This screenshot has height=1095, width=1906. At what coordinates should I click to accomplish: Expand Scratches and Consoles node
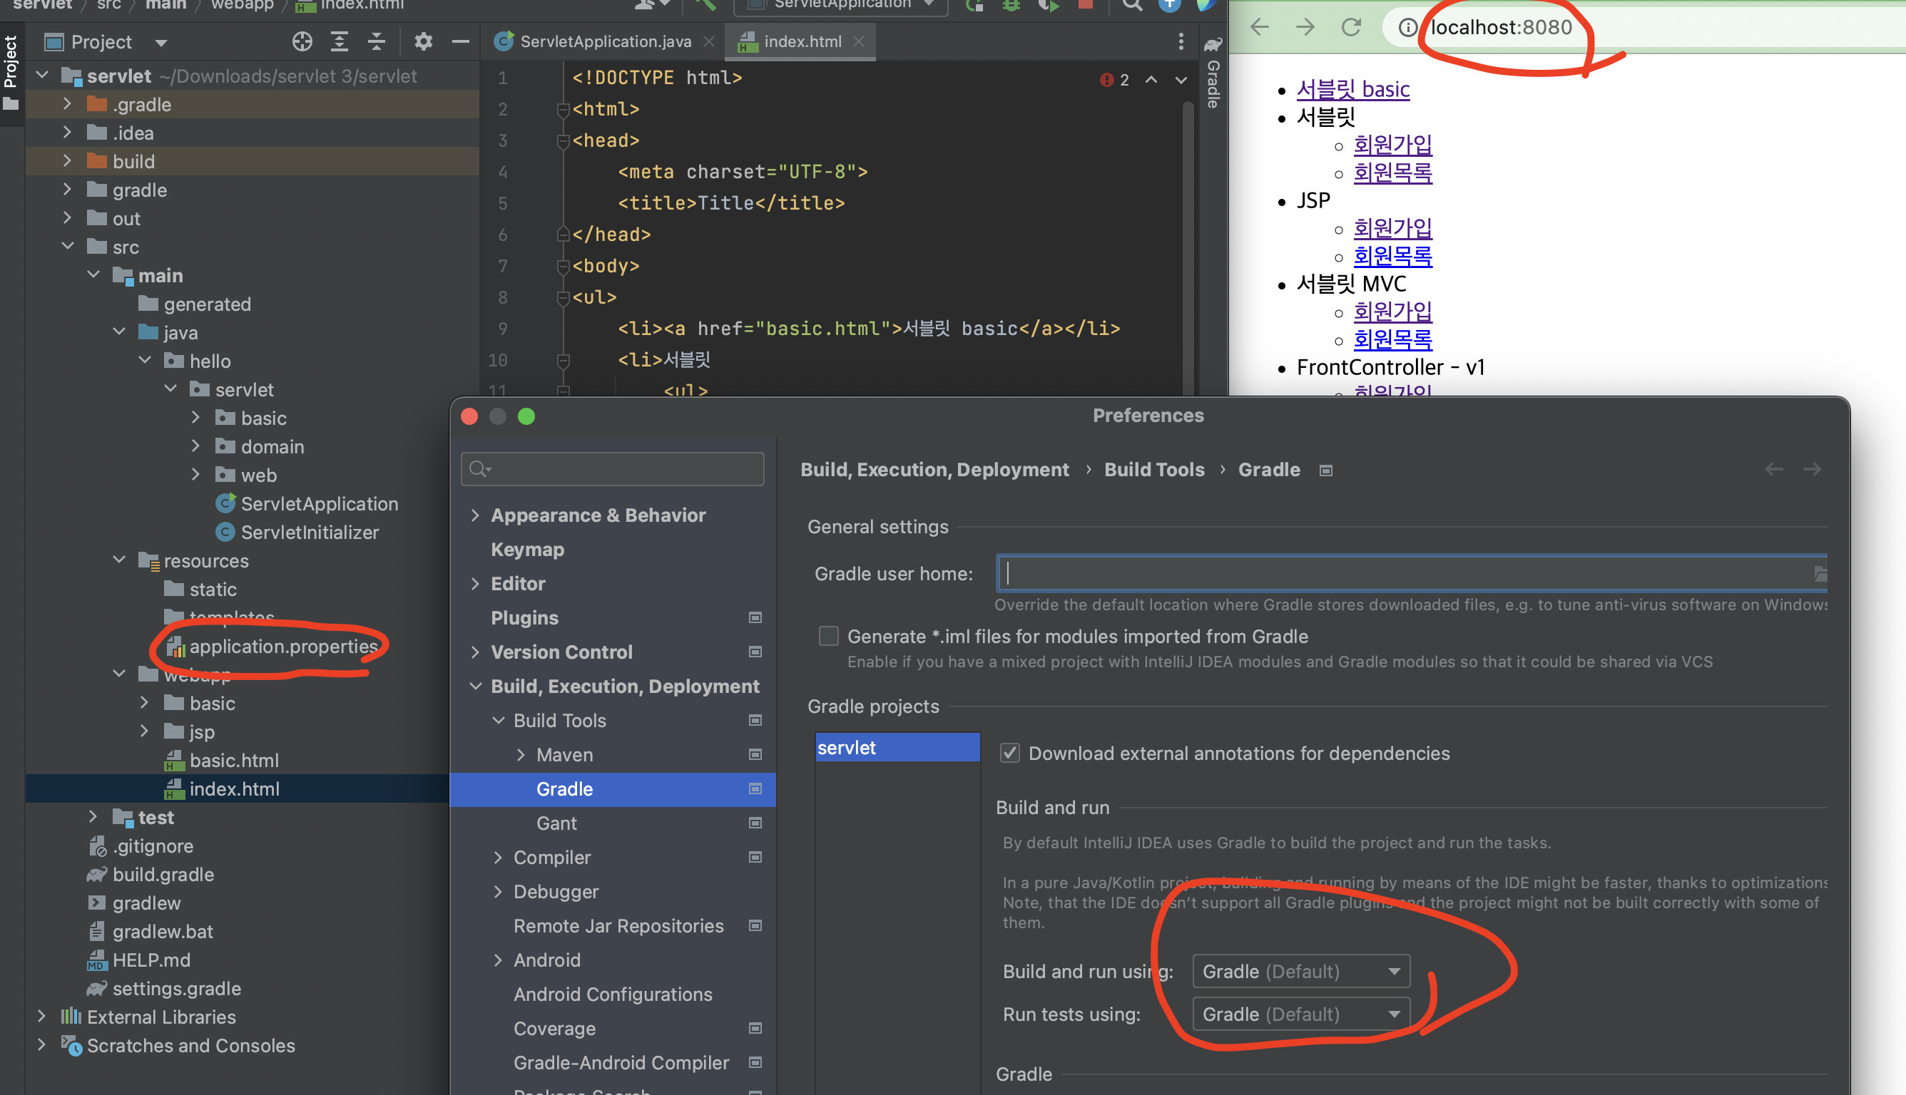point(41,1044)
